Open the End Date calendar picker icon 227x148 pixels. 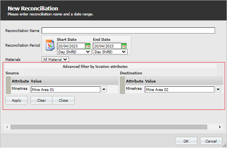click(x=124, y=46)
